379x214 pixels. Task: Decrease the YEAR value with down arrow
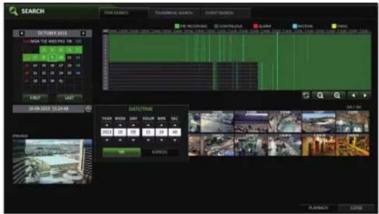[x=107, y=140]
